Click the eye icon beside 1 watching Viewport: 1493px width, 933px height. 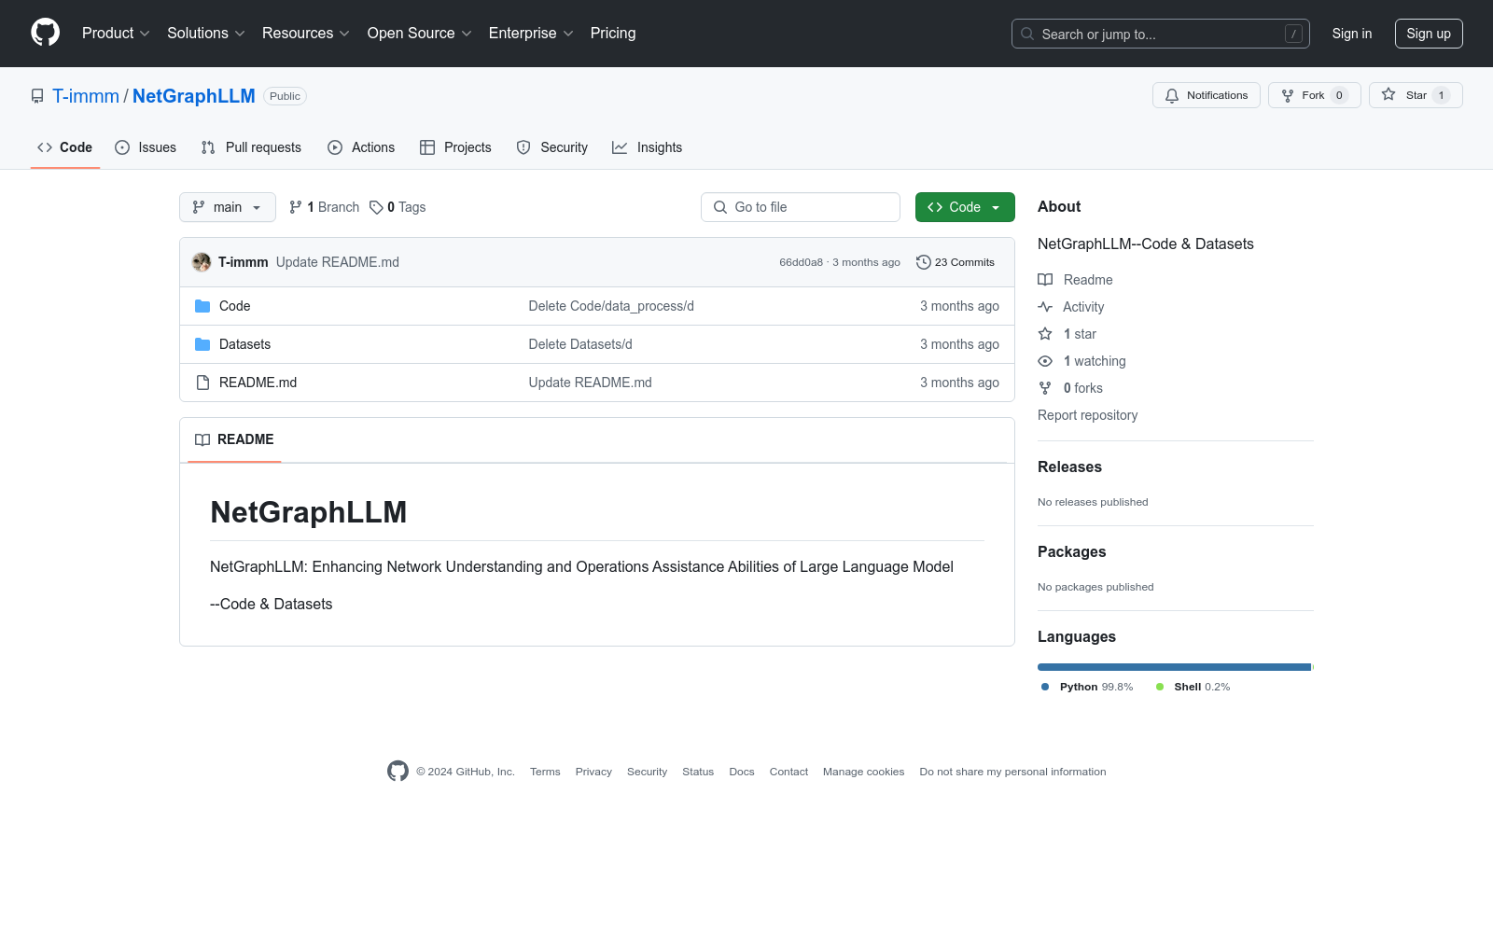(1045, 361)
